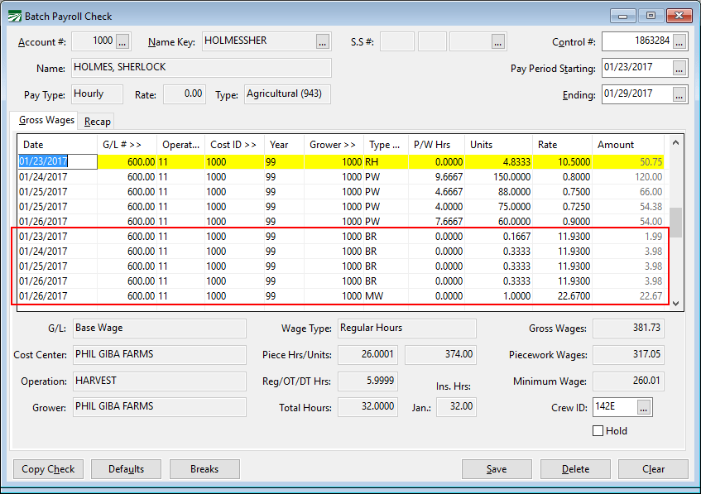Click the Breaks button
This screenshot has width=701, height=494.
click(204, 469)
